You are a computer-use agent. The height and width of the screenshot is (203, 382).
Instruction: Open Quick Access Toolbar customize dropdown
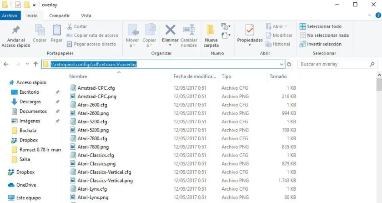[x=34, y=5]
